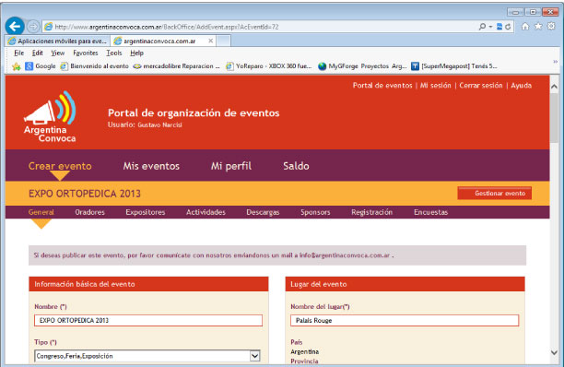Select the Crear evento navigation item
The image size is (564, 367).
coord(60,166)
